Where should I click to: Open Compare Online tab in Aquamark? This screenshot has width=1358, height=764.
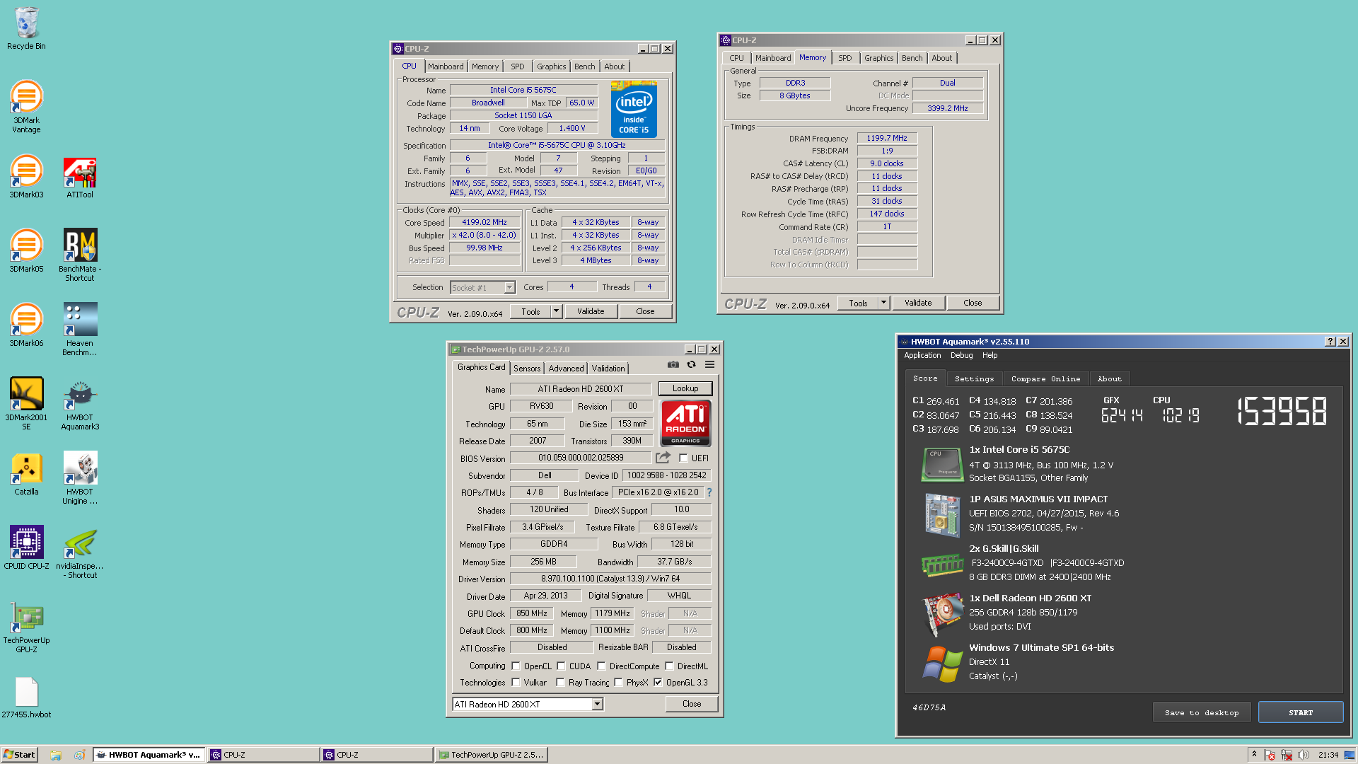pyautogui.click(x=1045, y=379)
